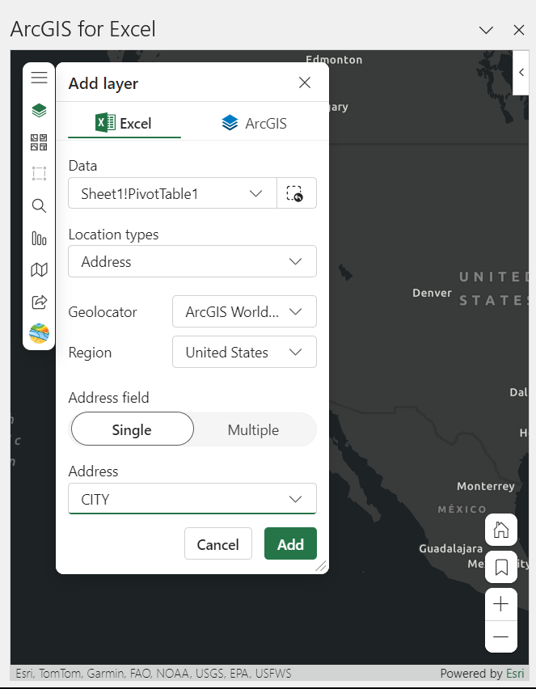Select the Single address field option

(x=133, y=429)
